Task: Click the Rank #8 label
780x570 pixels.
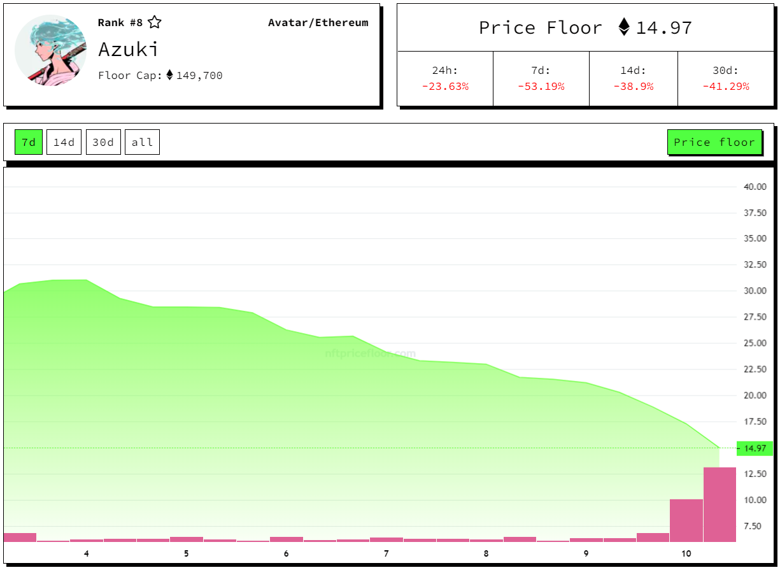Action: pyautogui.click(x=120, y=22)
